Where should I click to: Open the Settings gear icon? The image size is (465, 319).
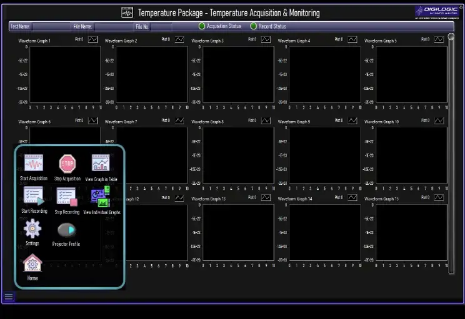coord(32,229)
